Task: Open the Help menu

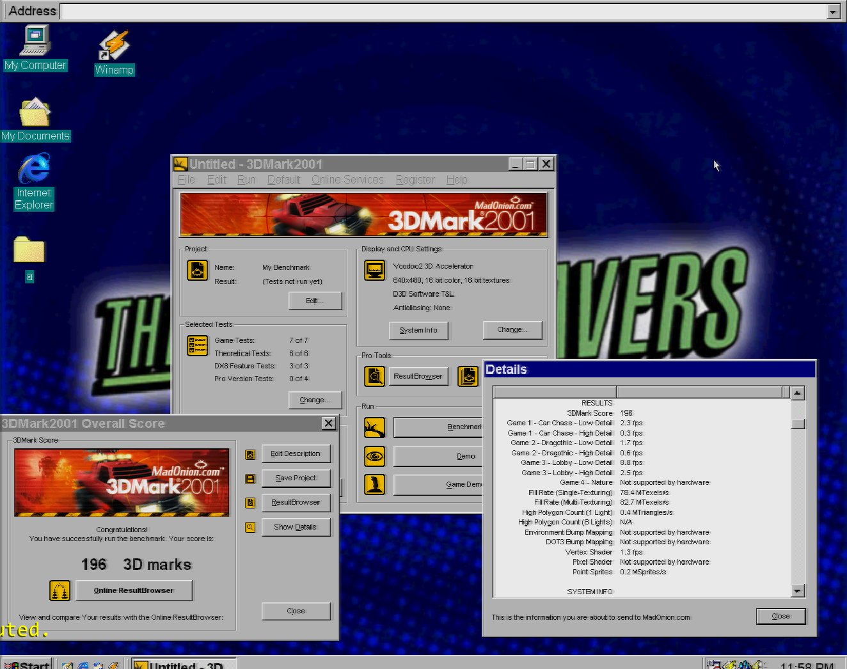Action: click(457, 180)
